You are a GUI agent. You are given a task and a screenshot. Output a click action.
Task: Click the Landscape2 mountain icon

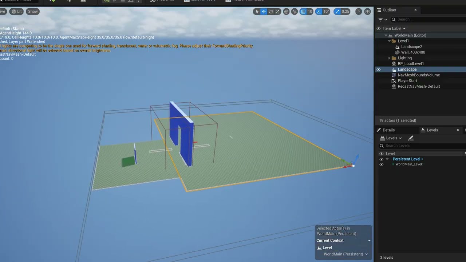coord(397,47)
